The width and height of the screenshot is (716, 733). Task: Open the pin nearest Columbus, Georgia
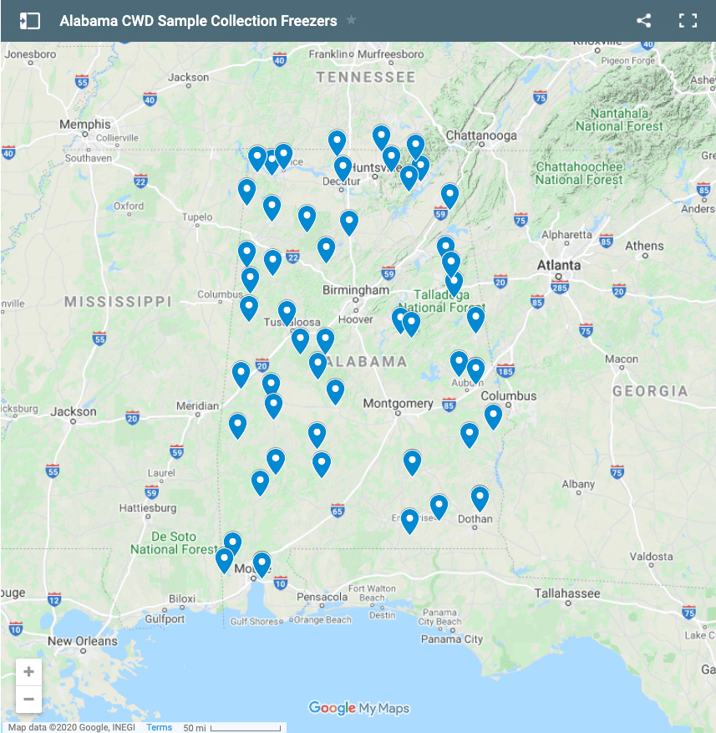pyautogui.click(x=493, y=415)
